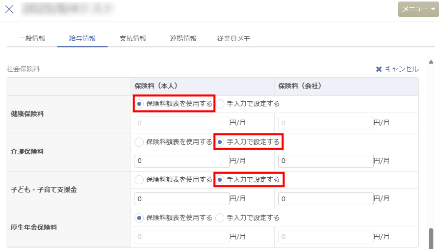This screenshot has width=441, height=249.
Task: Switch to the 一般情報 tab
Action: point(32,38)
